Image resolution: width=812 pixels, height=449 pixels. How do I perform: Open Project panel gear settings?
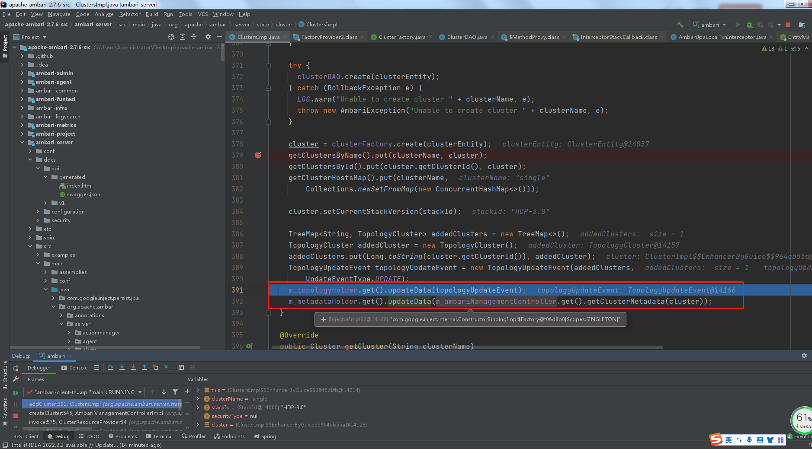(x=208, y=37)
